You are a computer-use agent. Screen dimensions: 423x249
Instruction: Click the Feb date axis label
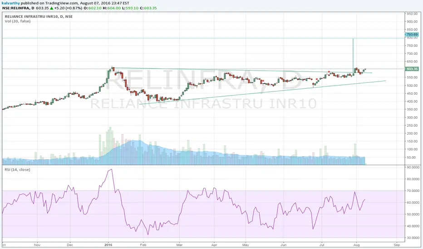[143, 245]
